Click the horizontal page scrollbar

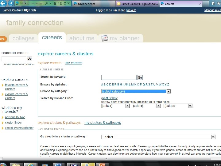[107, 158]
